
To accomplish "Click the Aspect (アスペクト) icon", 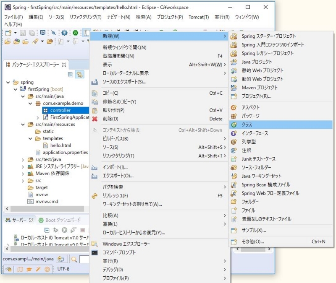I will click(234, 108).
